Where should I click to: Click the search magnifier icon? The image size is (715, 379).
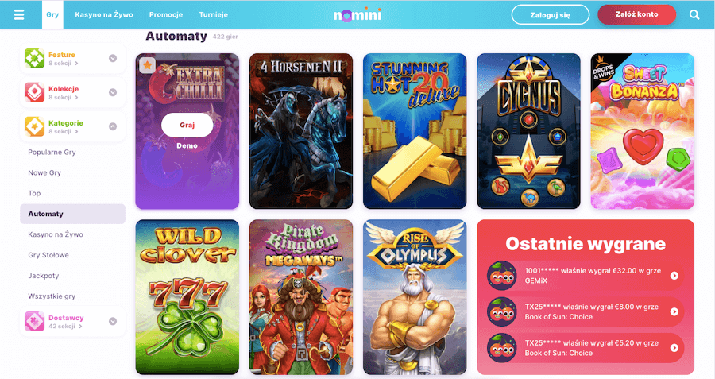pos(694,14)
